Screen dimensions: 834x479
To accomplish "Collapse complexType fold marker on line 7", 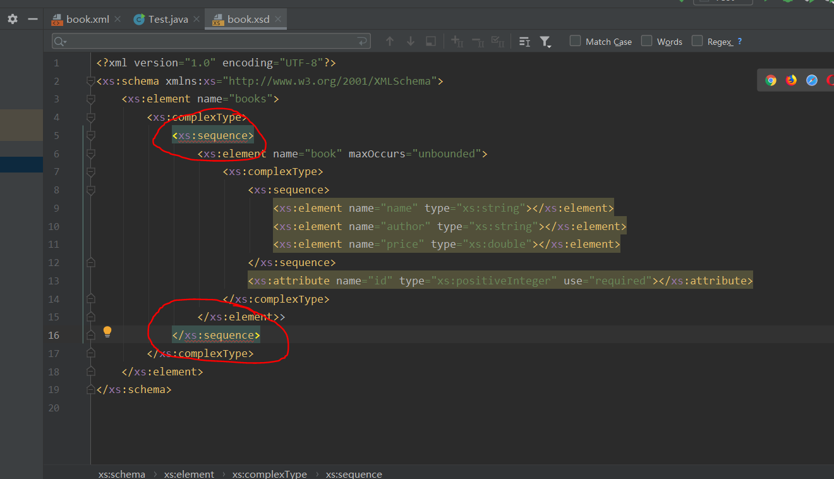I will [x=90, y=172].
